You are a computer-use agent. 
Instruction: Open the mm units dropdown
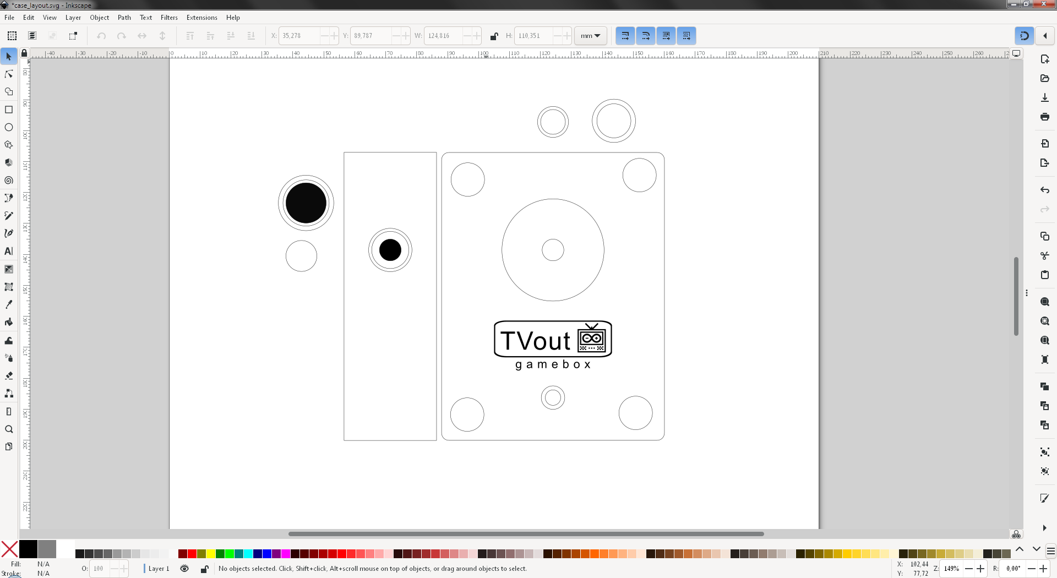[590, 36]
